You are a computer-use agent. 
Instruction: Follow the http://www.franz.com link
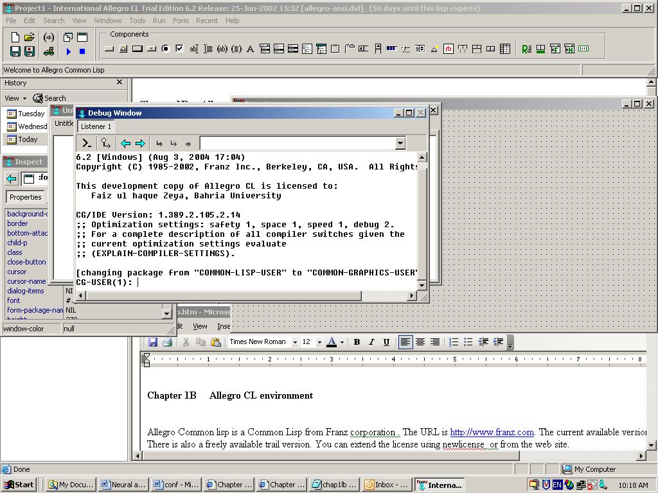[x=492, y=432]
